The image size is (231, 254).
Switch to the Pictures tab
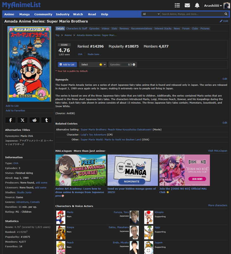pyautogui.click(x=205, y=29)
